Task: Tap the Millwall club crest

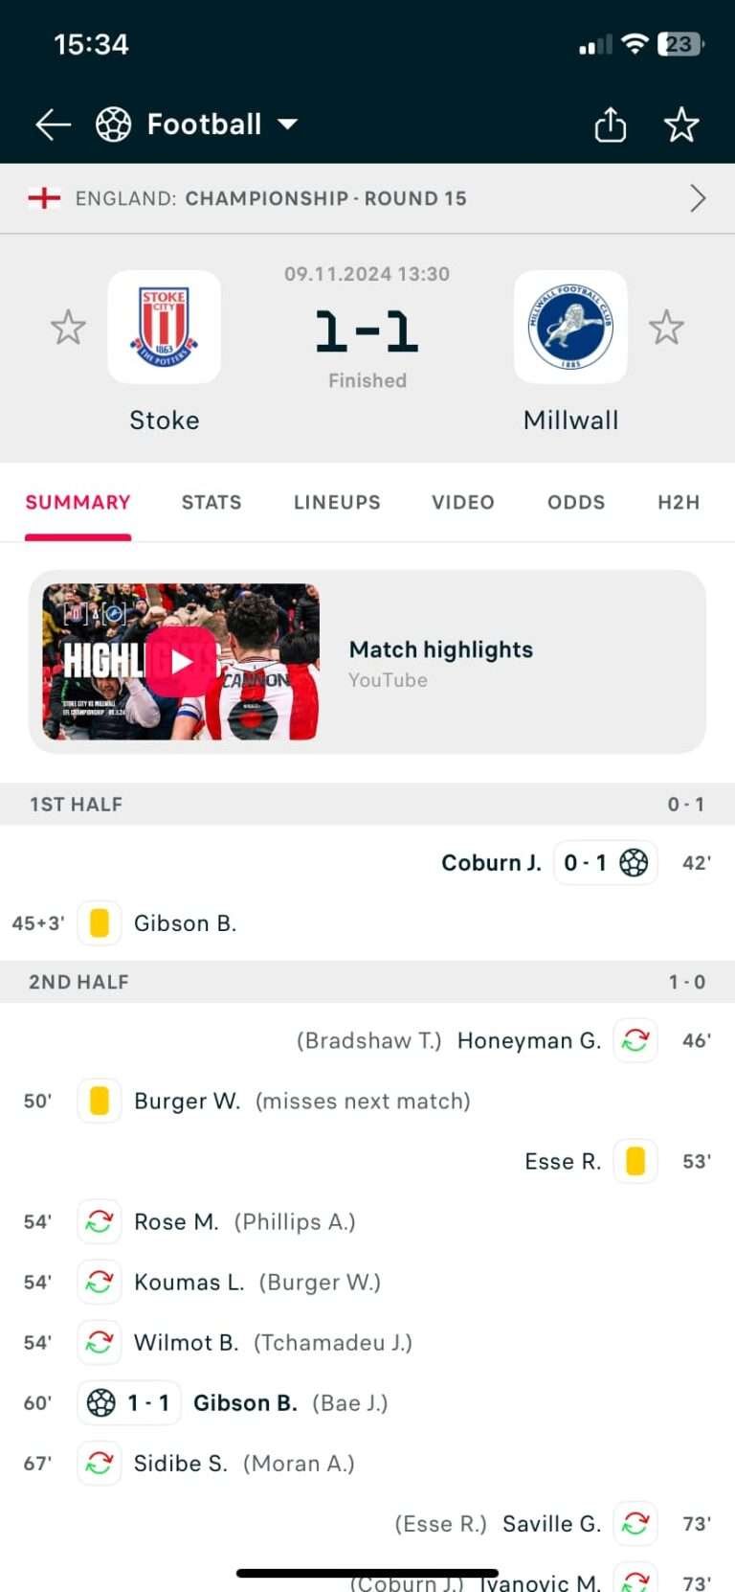Action: pyautogui.click(x=570, y=327)
